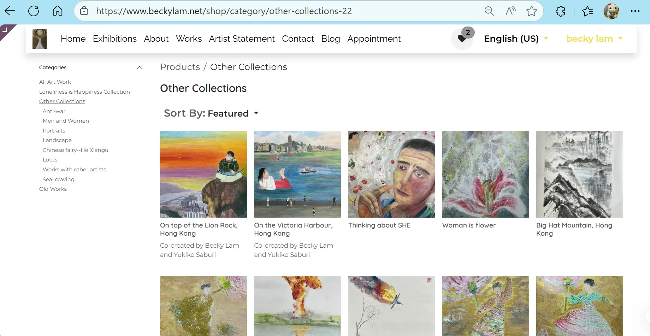Collapse the Categories sidebar section
The height and width of the screenshot is (336, 650).
tap(140, 67)
